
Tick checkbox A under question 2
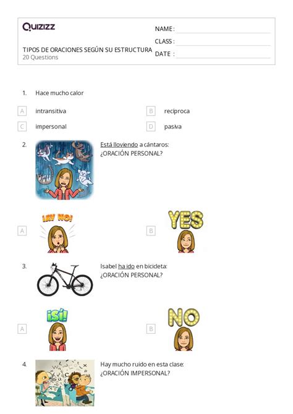tap(22, 230)
